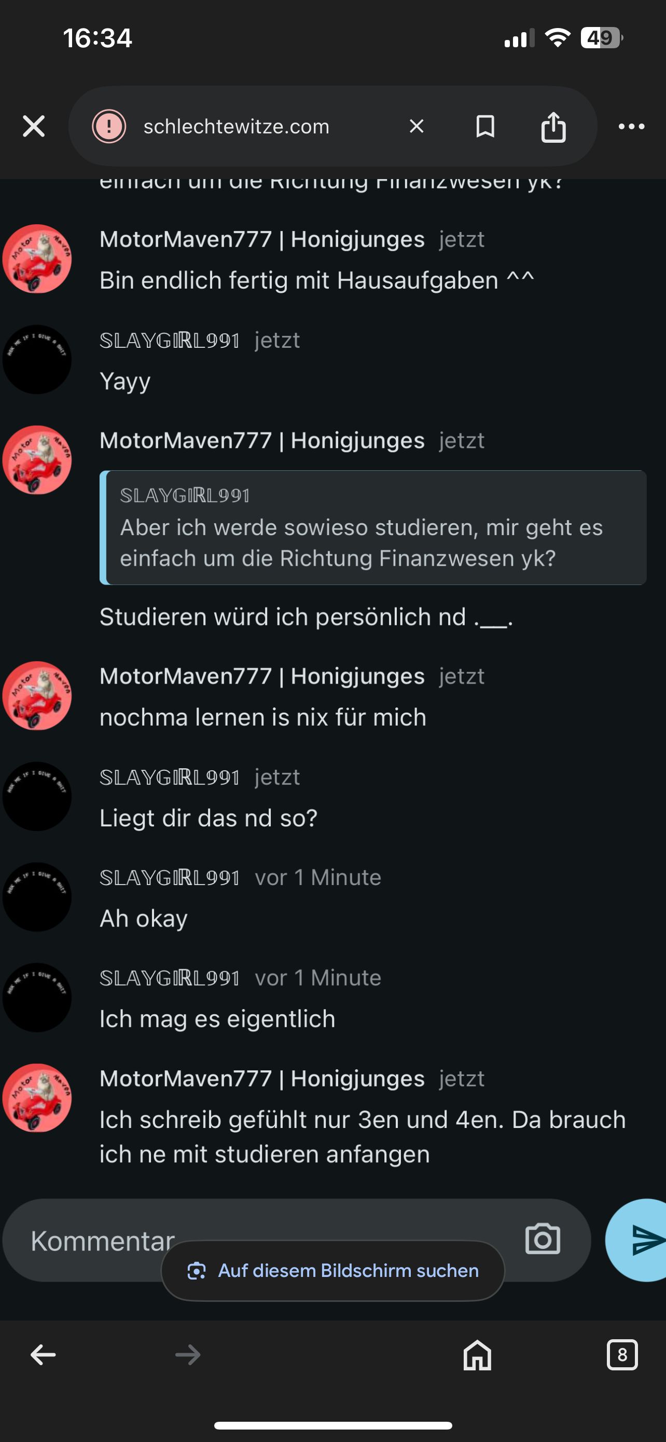Open the share sheet icon
Viewport: 666px width, 1442px height.
pos(553,126)
